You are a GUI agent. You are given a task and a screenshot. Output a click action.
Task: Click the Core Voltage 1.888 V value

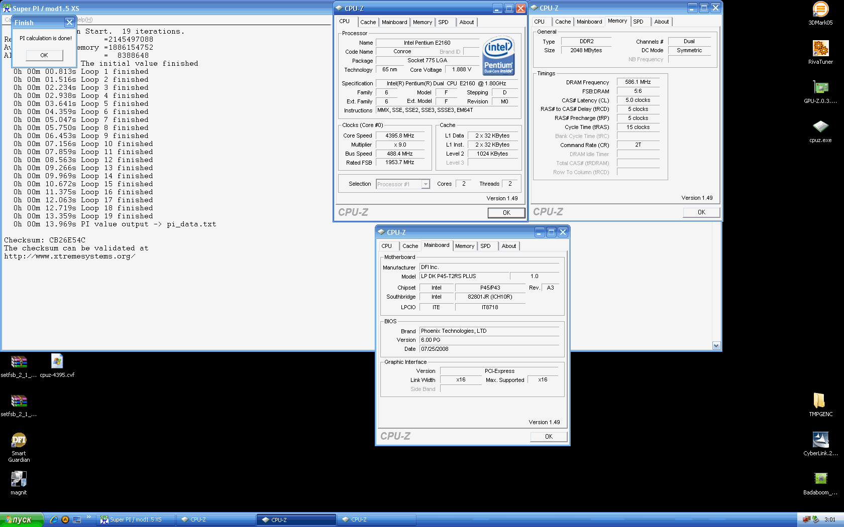pos(462,70)
